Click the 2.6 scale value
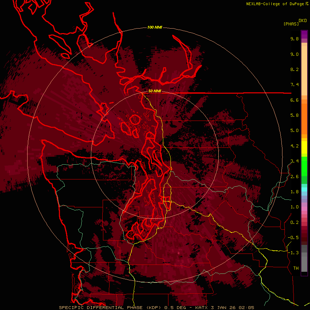This screenshot has height=310, width=310. (294, 177)
